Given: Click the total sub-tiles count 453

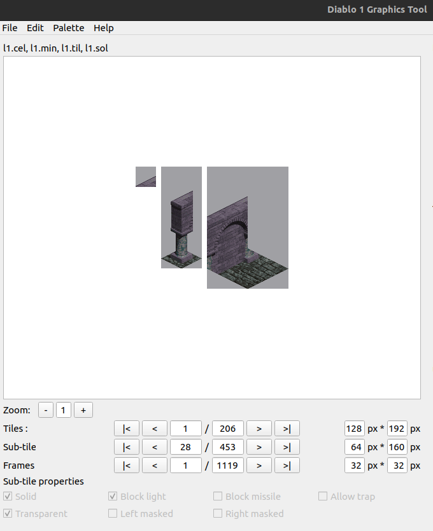Looking at the screenshot, I should tap(228, 446).
